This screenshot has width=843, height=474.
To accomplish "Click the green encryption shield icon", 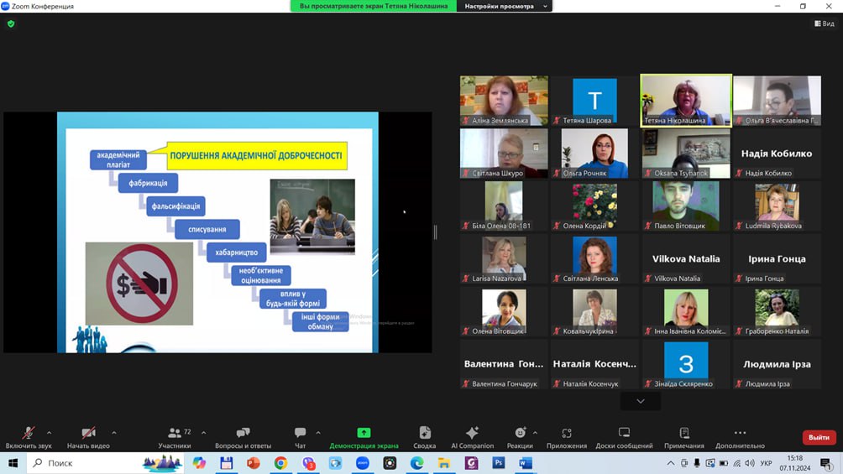I will coord(11,24).
